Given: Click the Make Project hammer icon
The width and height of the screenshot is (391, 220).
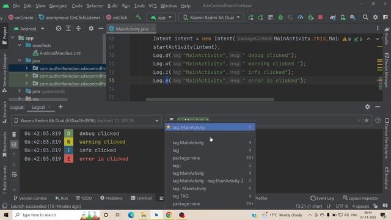Looking at the screenshot, I should (x=139, y=17).
